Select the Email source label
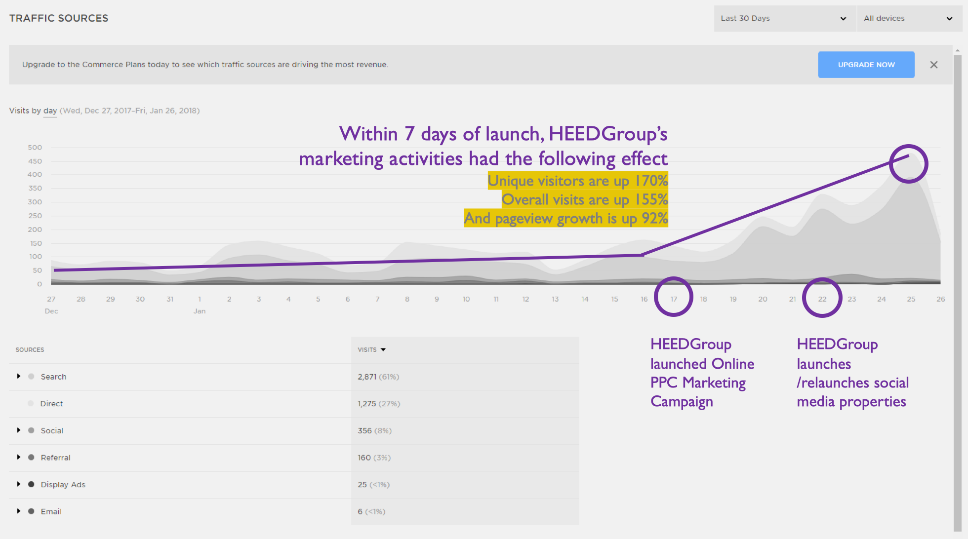This screenshot has height=539, width=968. point(51,511)
